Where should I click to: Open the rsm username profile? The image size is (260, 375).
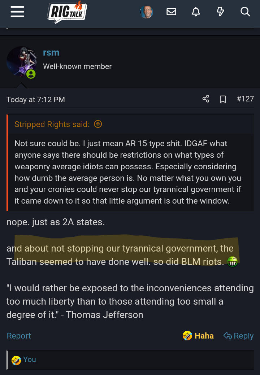[51, 53]
